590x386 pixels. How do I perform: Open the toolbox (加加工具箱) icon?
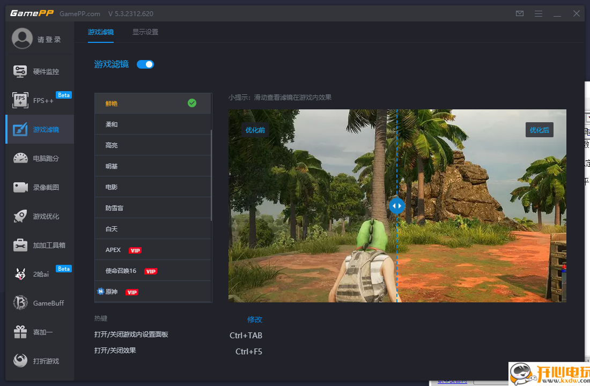point(20,245)
